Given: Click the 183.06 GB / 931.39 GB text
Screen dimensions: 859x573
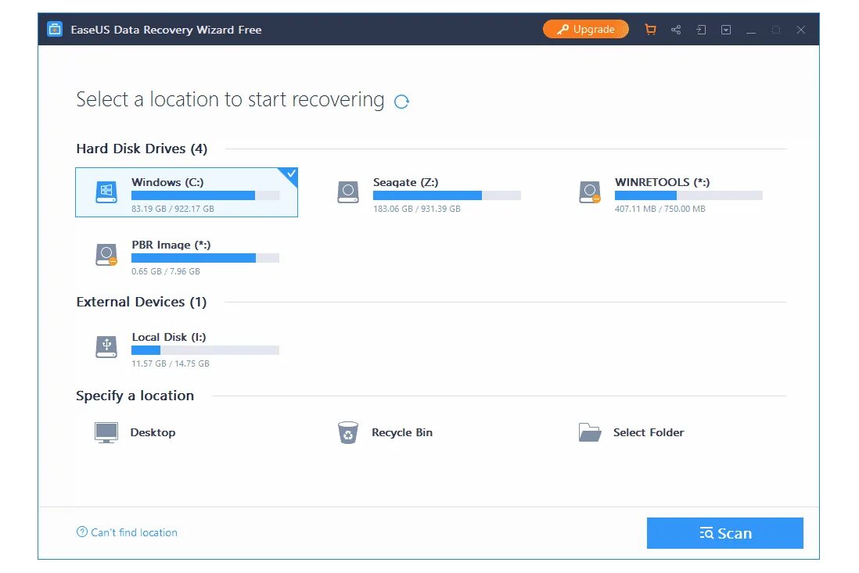Looking at the screenshot, I should (x=417, y=209).
